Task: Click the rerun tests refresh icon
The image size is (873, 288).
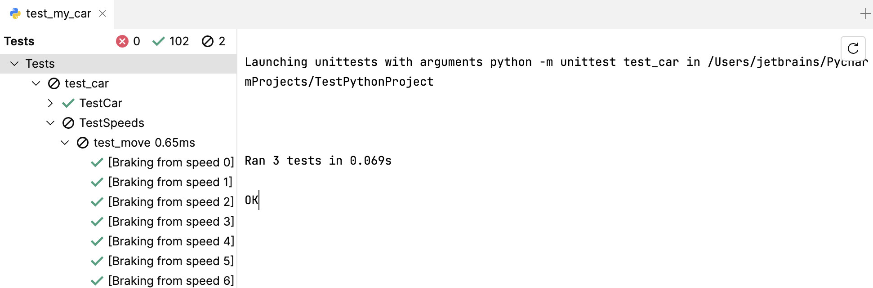Action: [853, 48]
